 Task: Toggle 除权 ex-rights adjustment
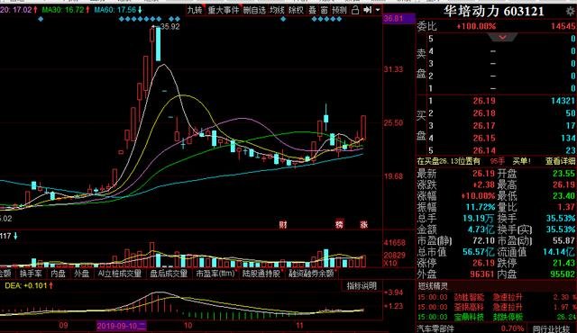coord(296,10)
